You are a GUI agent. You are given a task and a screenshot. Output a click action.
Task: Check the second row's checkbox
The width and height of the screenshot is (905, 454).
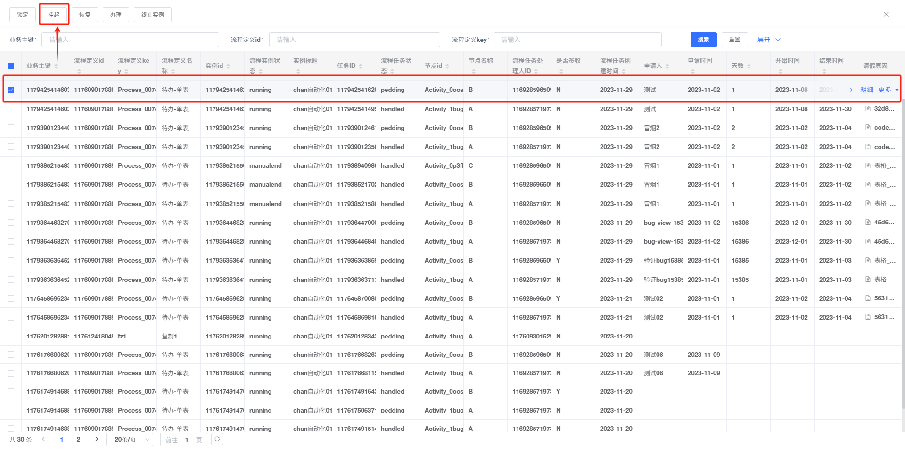[x=11, y=109]
